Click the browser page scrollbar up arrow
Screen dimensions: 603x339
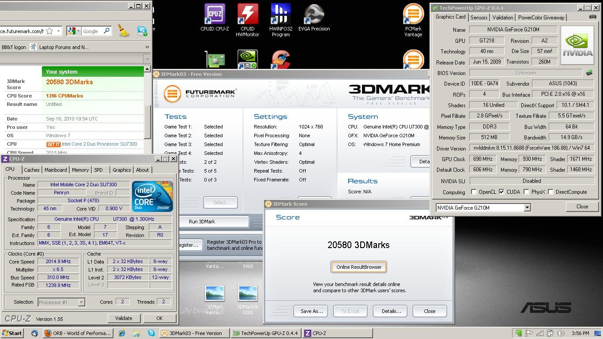click(x=147, y=70)
